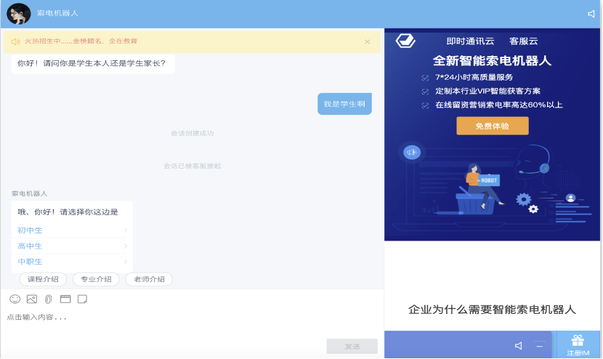603x359 pixels.
Task: Click the sticky note icon in toolbar
Action: tap(82, 299)
